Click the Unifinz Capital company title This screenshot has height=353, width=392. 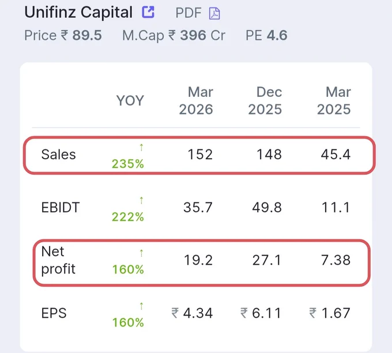tap(78, 12)
